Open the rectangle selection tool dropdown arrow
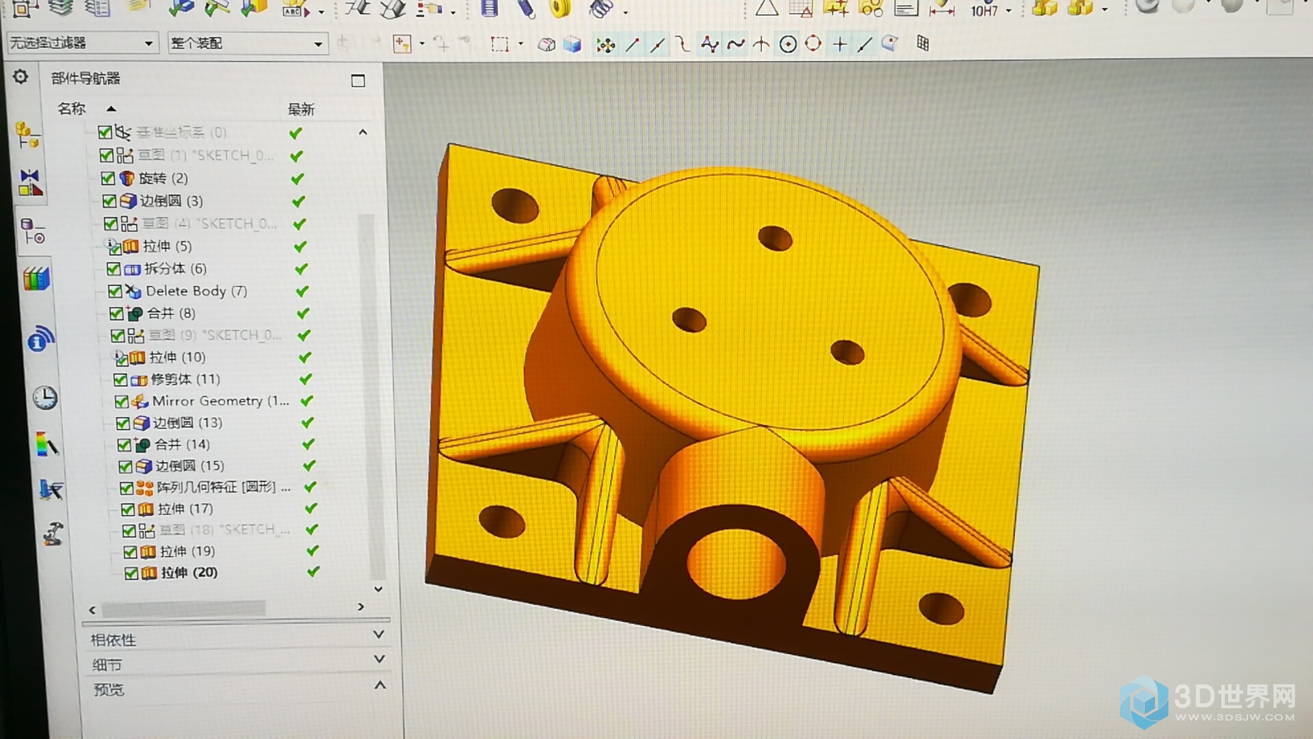The image size is (1313, 739). 521,44
